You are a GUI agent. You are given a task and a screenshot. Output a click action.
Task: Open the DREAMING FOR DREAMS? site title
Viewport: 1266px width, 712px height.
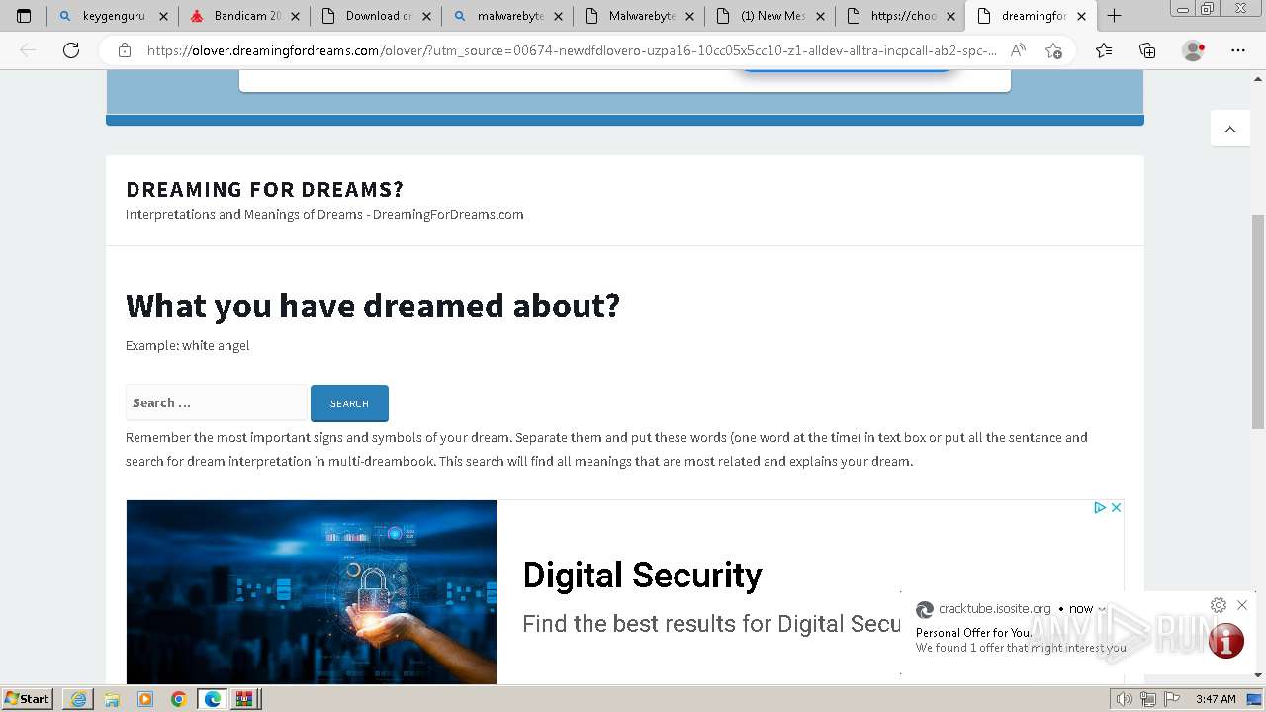[264, 189]
